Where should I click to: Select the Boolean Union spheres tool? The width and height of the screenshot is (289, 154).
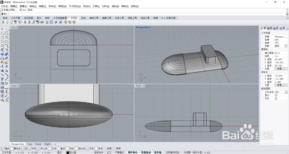[x=6, y=54]
